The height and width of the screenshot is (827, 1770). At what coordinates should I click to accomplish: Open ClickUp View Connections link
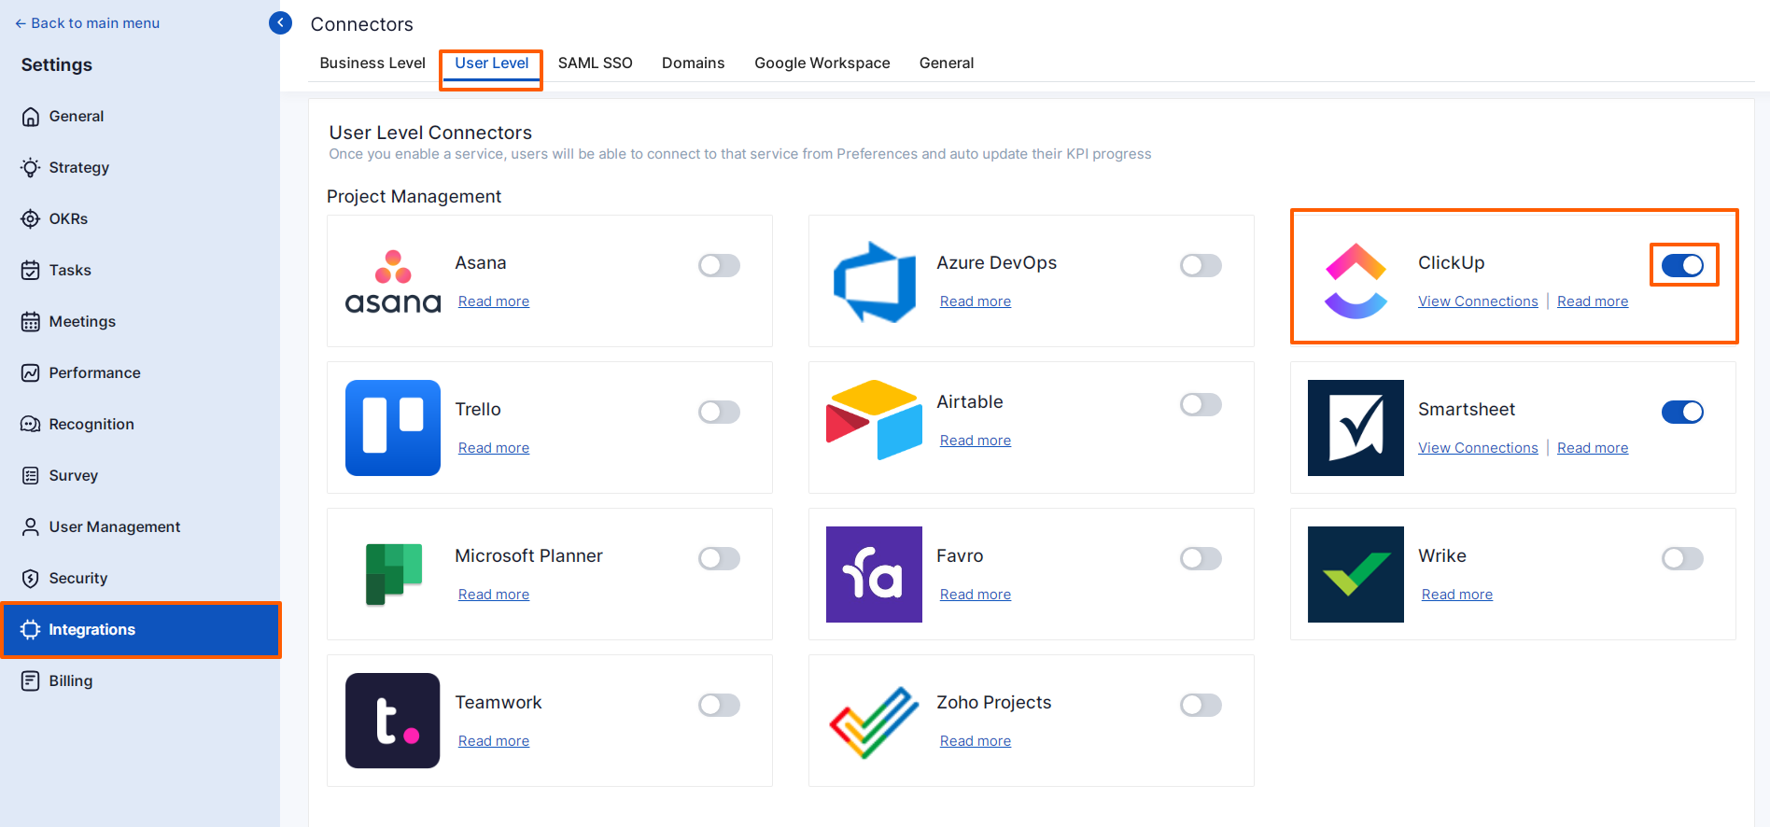point(1478,301)
